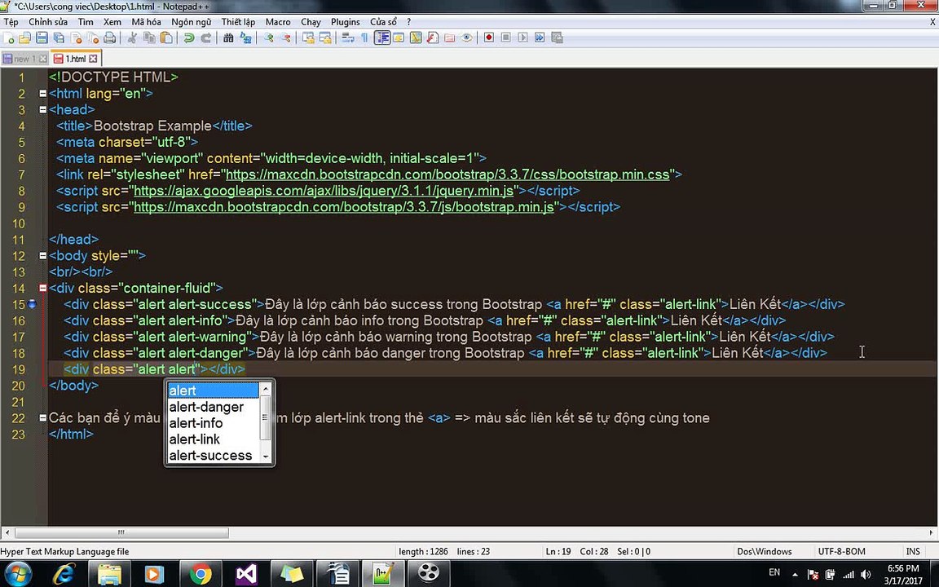Run macro multiple times
This screenshot has width=939, height=587.
pyautogui.click(x=540, y=38)
